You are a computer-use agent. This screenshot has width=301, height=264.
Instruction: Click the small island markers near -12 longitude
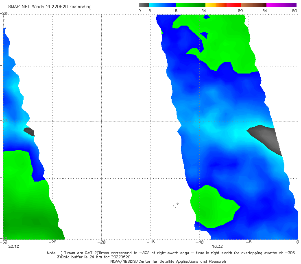click(x=175, y=205)
